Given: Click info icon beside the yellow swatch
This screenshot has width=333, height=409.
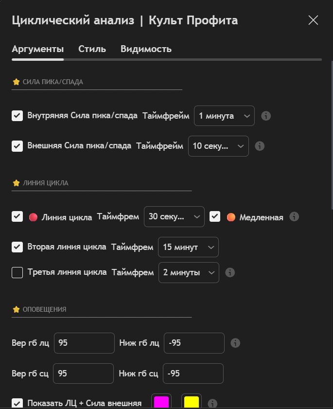Looking at the screenshot, I should pyautogui.click(x=212, y=403).
